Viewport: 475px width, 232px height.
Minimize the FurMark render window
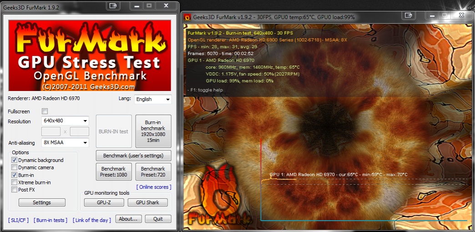pos(432,15)
